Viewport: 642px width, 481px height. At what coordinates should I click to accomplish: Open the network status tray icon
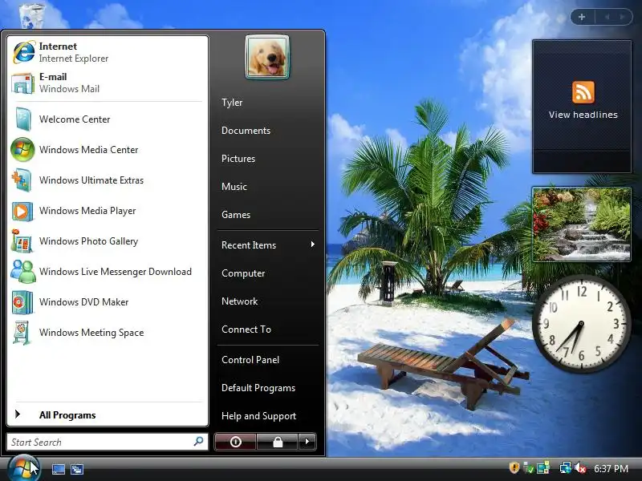tap(566, 468)
